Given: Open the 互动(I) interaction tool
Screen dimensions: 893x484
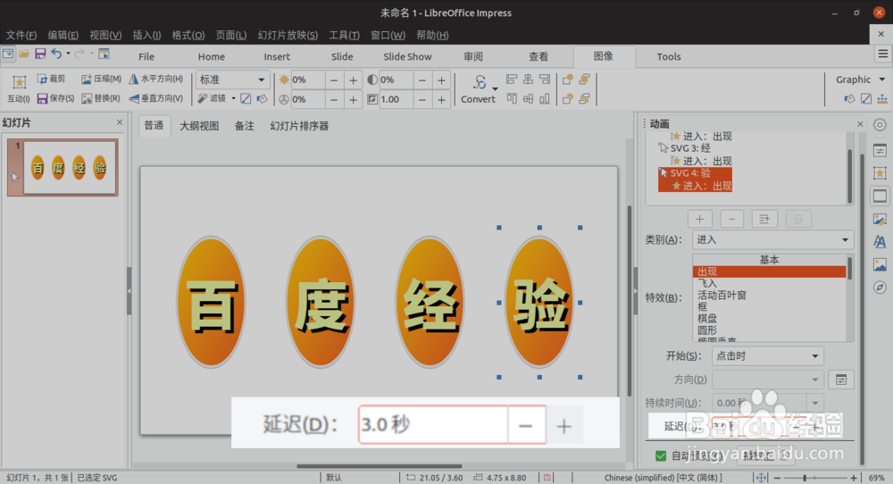Looking at the screenshot, I should pyautogui.click(x=18, y=89).
